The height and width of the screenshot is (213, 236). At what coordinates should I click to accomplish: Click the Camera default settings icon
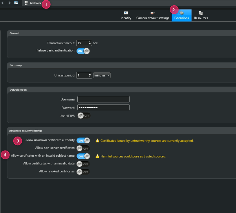coord(152,13)
